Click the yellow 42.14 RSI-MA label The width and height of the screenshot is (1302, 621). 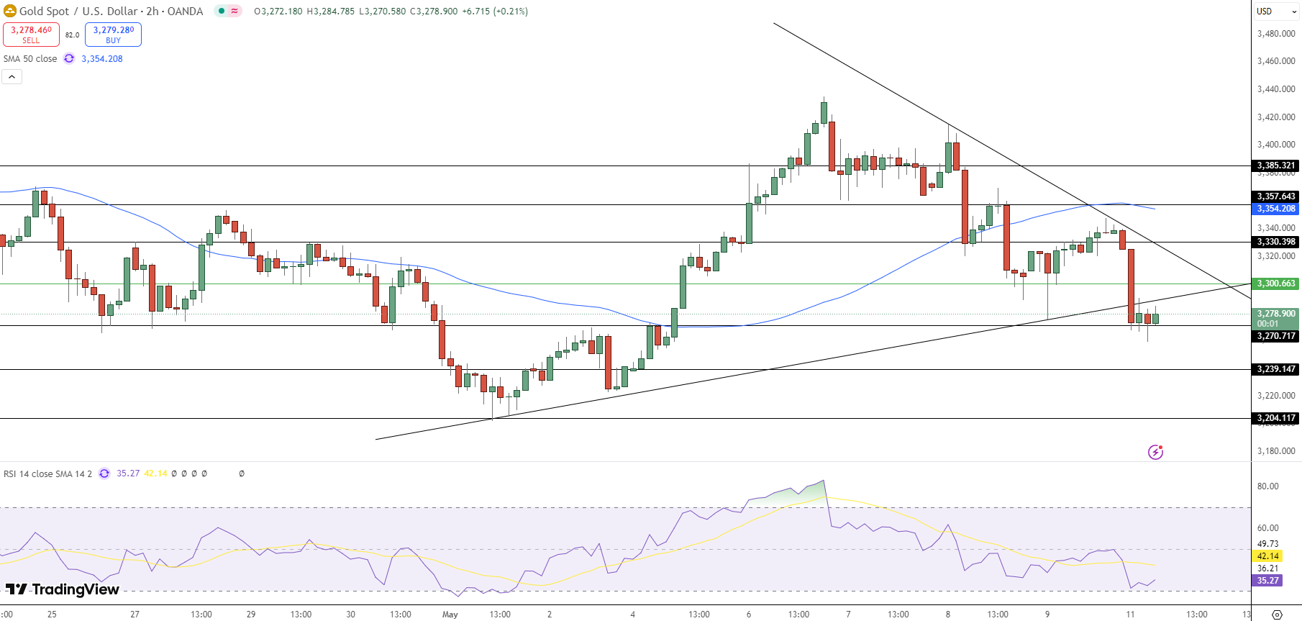(x=1267, y=556)
